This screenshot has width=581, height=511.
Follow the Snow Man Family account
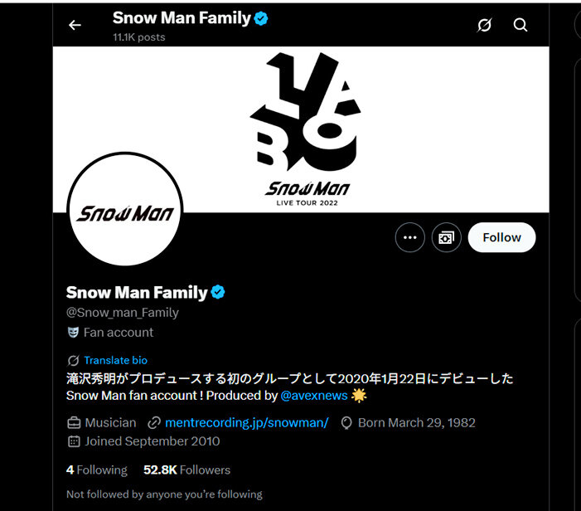[501, 237]
